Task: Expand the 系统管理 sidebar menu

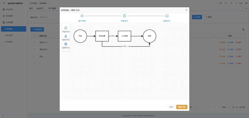Action: pyautogui.click(x=14, y=16)
